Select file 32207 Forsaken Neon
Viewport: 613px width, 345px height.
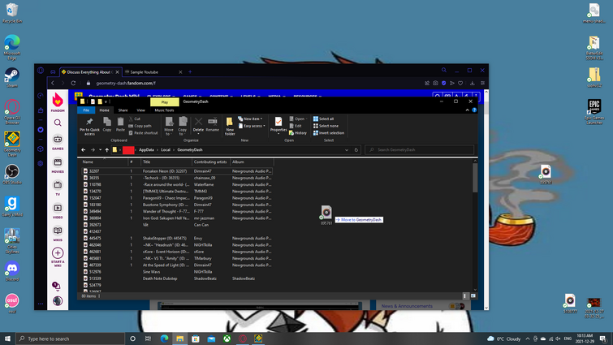click(177, 171)
